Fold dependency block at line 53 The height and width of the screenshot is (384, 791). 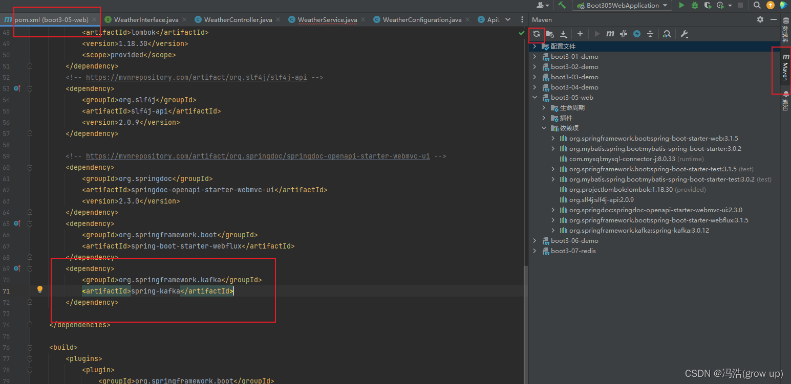point(30,88)
